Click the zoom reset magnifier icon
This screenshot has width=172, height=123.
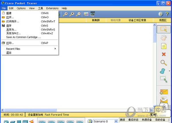(x=72, y=14)
